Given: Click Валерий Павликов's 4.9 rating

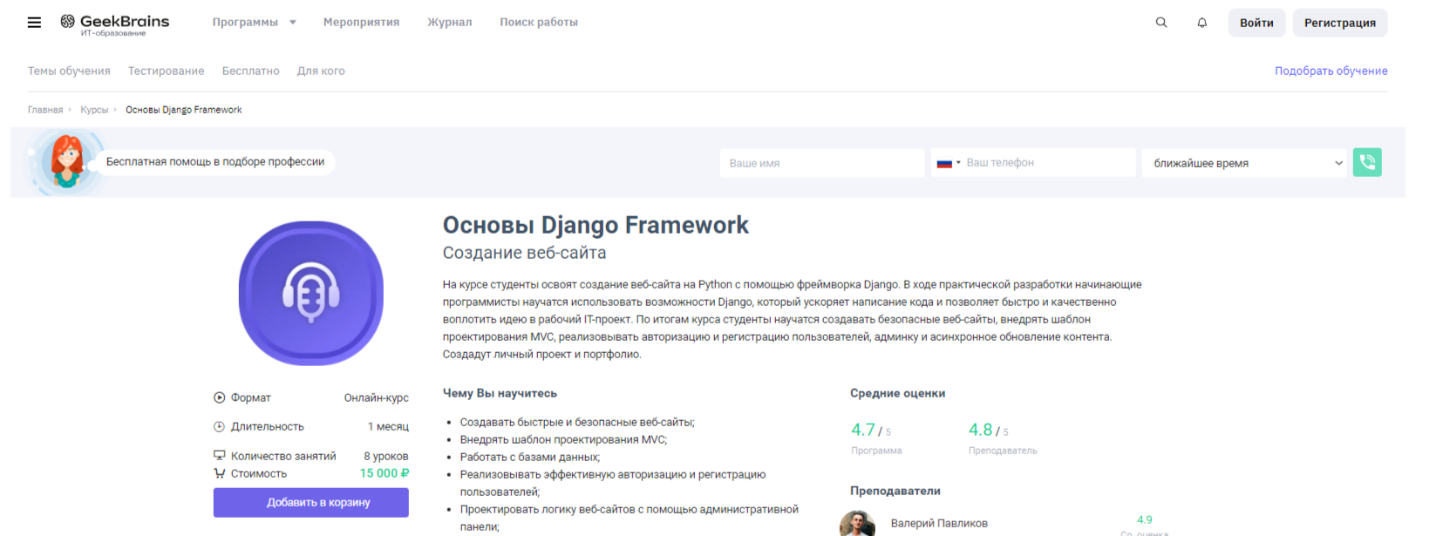Looking at the screenshot, I should [x=1145, y=519].
